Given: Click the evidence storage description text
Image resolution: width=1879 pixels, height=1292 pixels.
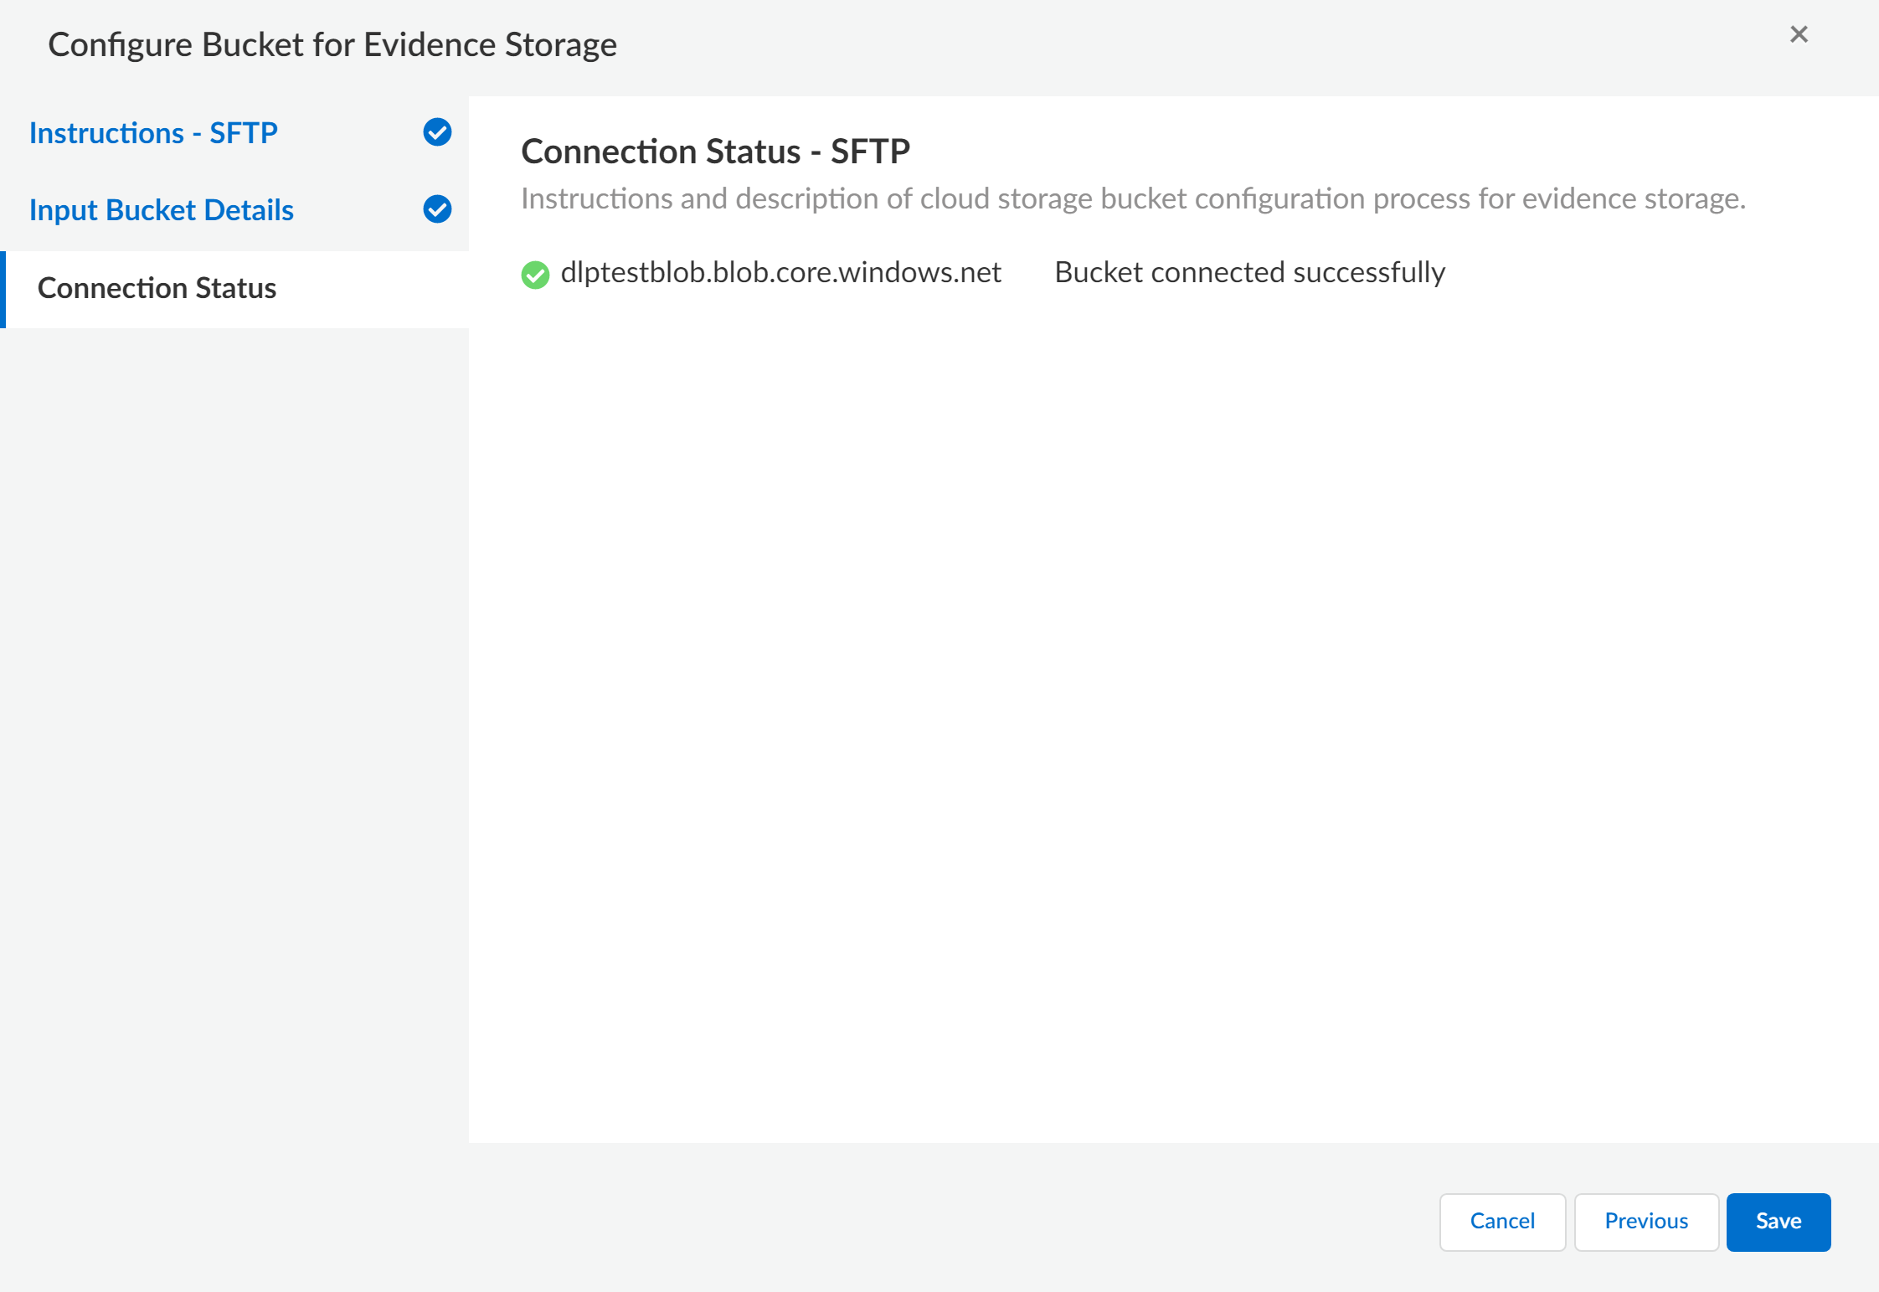Looking at the screenshot, I should pos(1132,199).
